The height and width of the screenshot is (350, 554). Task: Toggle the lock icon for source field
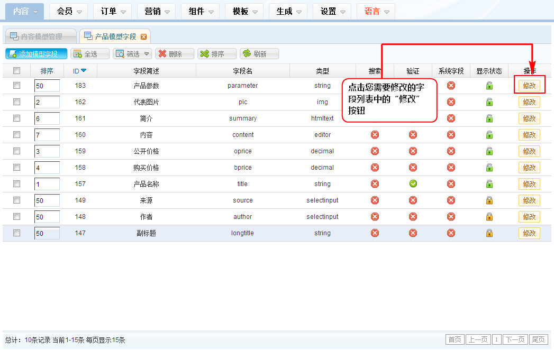pos(489,200)
